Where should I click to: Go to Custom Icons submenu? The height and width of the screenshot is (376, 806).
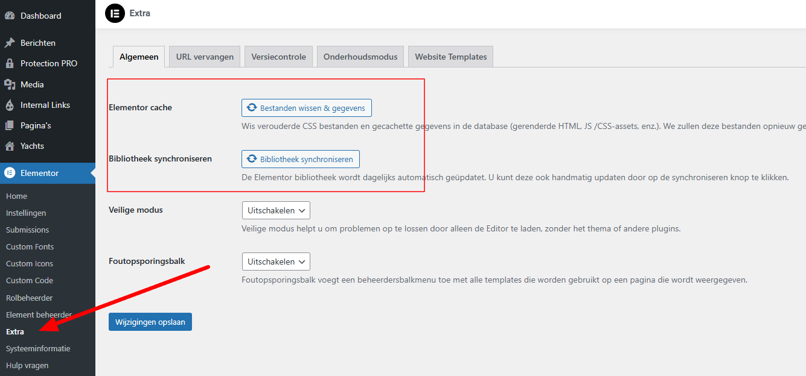(x=30, y=263)
